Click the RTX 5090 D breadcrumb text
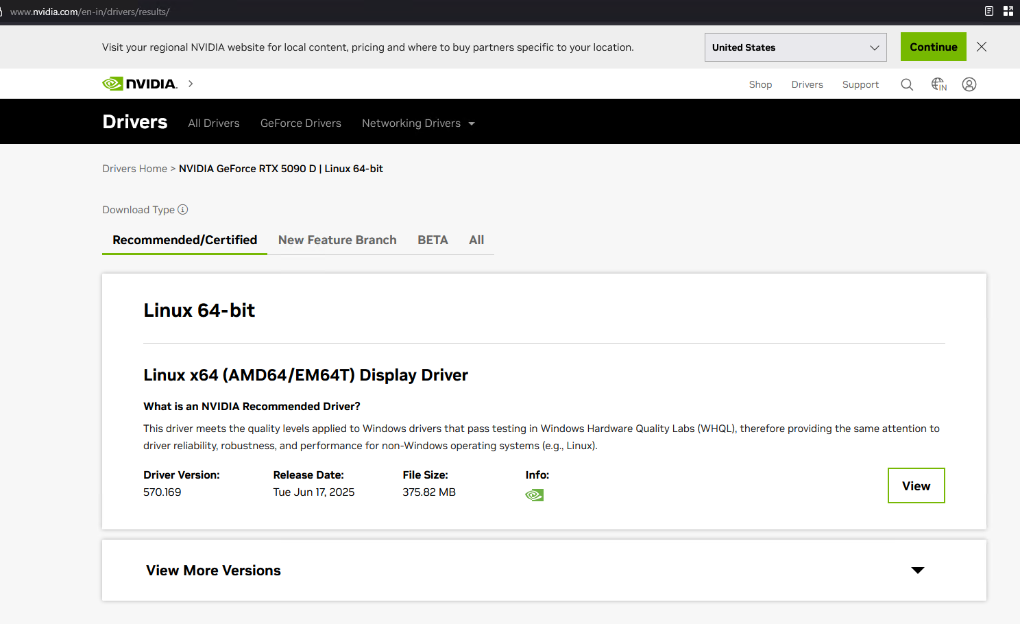Image resolution: width=1020 pixels, height=624 pixels. click(281, 169)
